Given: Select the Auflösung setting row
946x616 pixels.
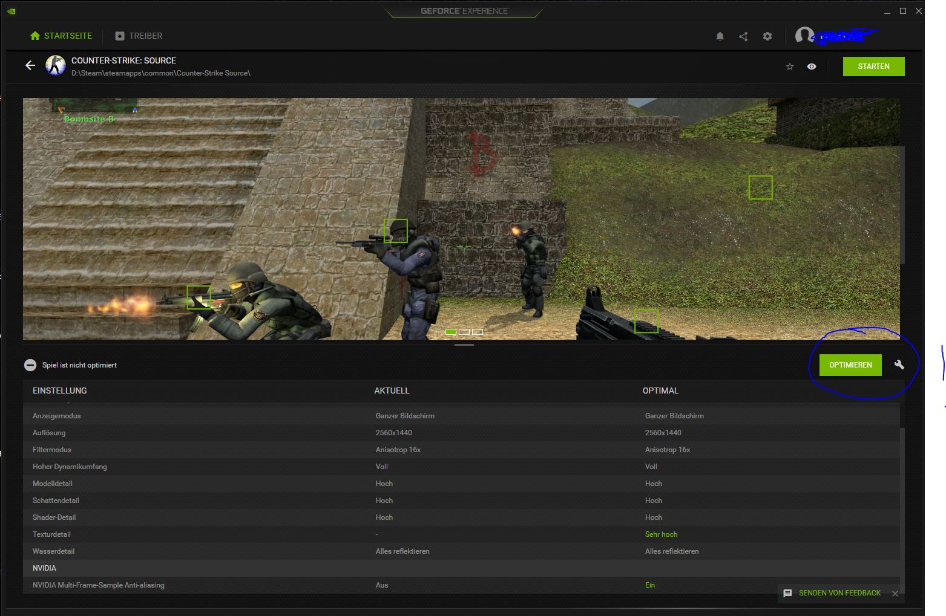Looking at the screenshot, I should coord(461,433).
